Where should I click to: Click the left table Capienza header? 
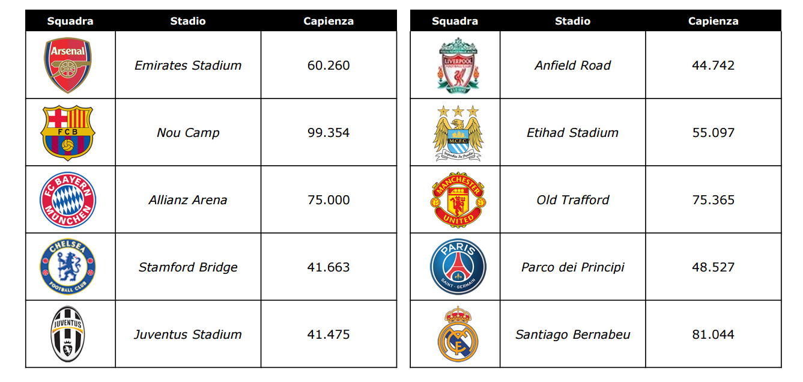pos(329,21)
